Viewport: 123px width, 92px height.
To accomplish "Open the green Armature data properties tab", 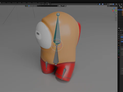I will [x=119, y=51].
